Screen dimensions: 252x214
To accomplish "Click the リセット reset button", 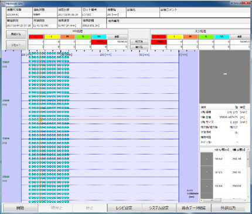I will point(16,45).
